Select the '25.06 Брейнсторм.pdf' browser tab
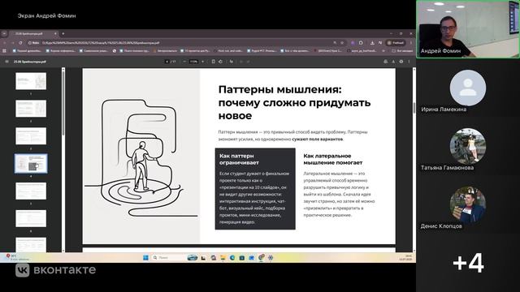Screen dimensions: 520x292 click(x=33, y=33)
